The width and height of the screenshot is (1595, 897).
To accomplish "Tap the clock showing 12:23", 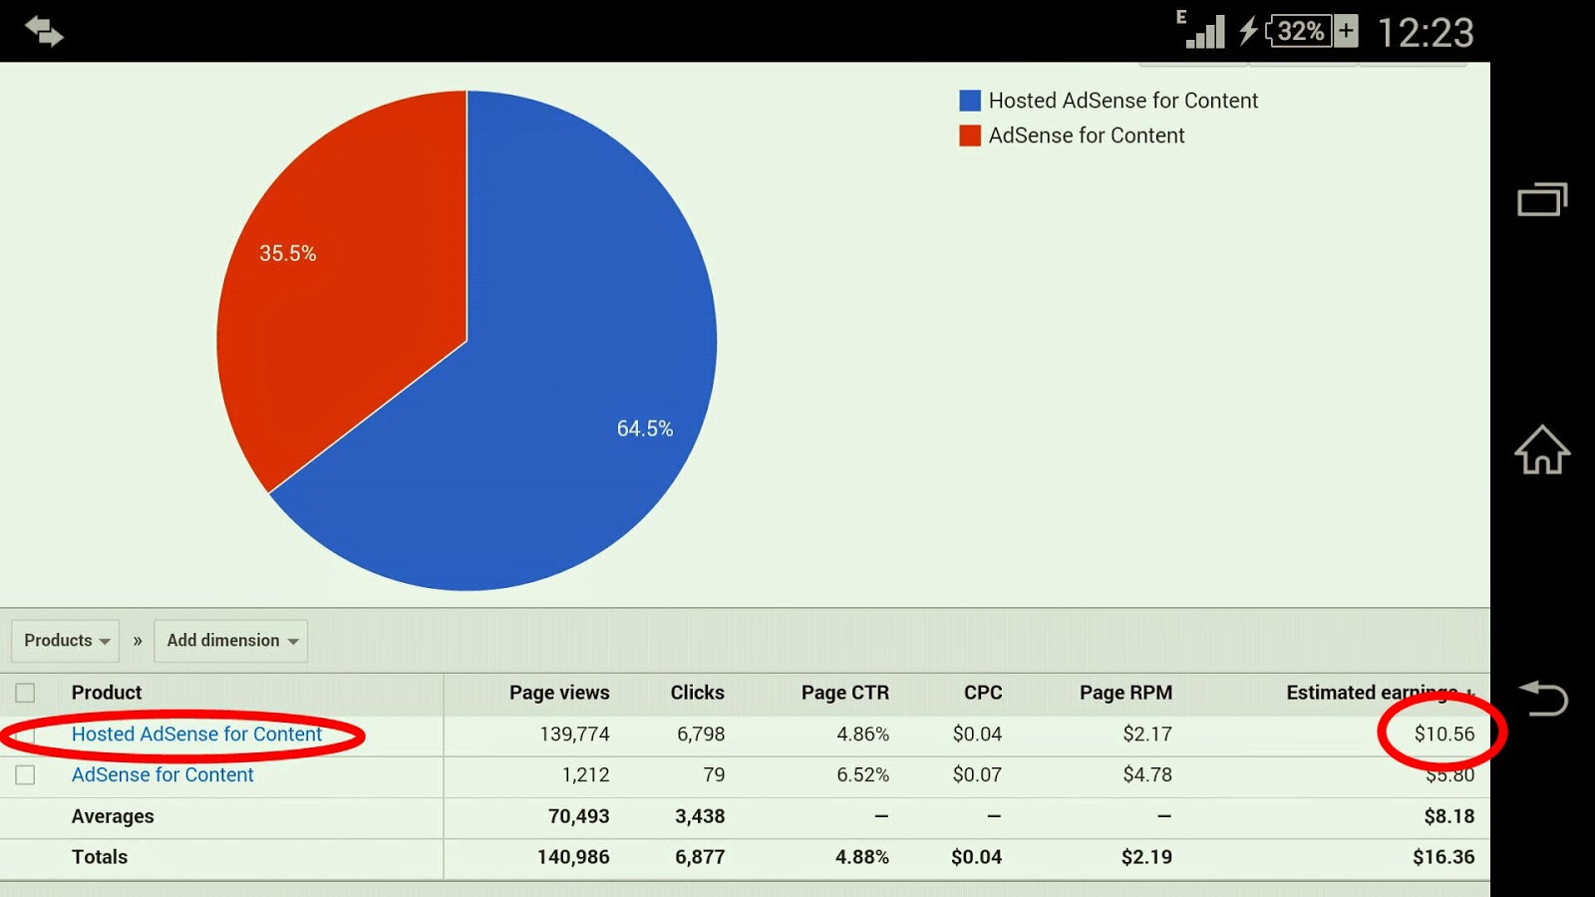I will tap(1424, 32).
